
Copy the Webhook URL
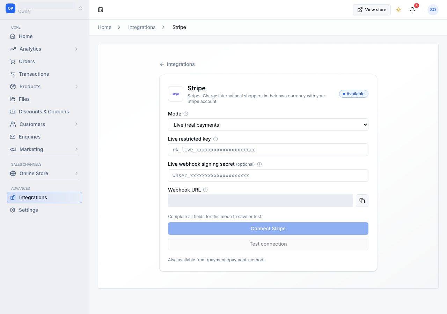pos(362,201)
